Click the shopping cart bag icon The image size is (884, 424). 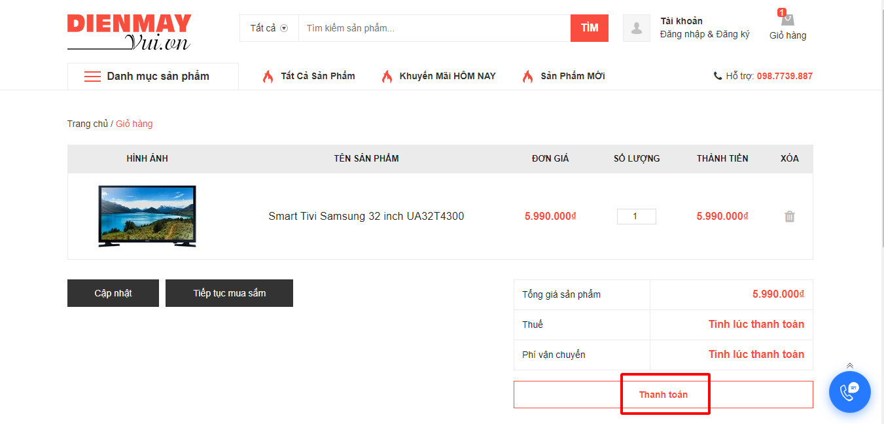[787, 19]
